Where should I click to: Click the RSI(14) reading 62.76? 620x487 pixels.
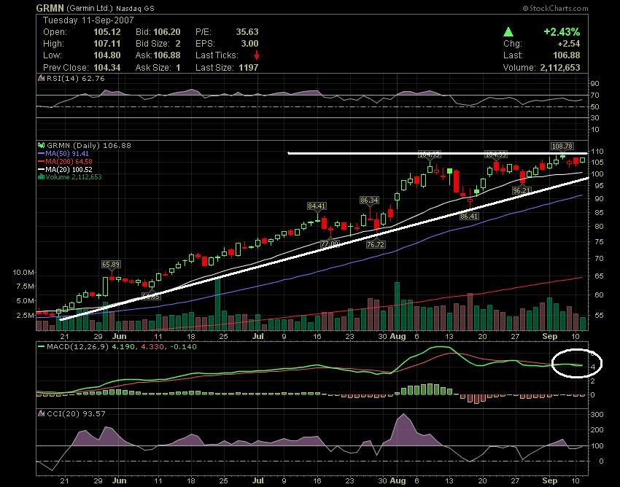(93, 78)
